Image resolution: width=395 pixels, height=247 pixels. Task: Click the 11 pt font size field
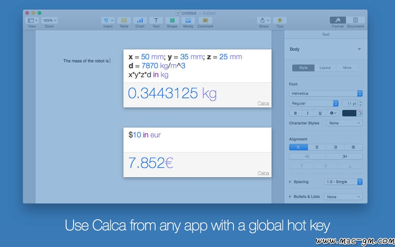click(350, 104)
